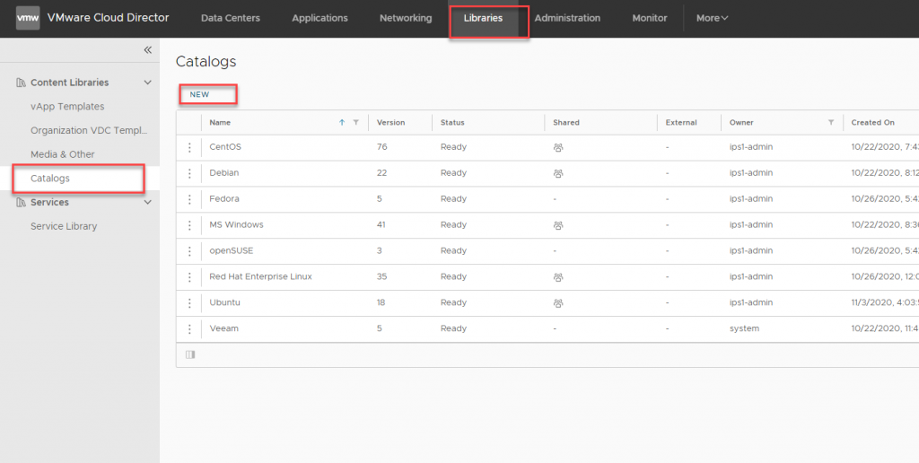Open the column chooser icon below table
Screen dimensions: 919x463
[x=190, y=354]
